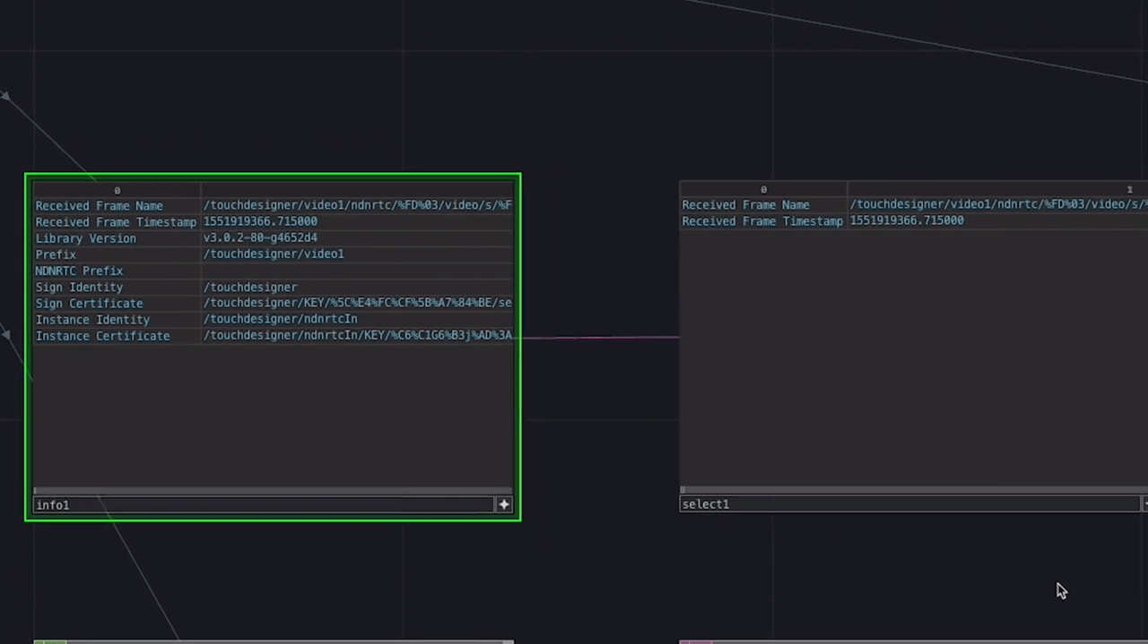This screenshot has width=1148, height=644.
Task: Click the wire connecting info1 to select1
Action: (599, 338)
